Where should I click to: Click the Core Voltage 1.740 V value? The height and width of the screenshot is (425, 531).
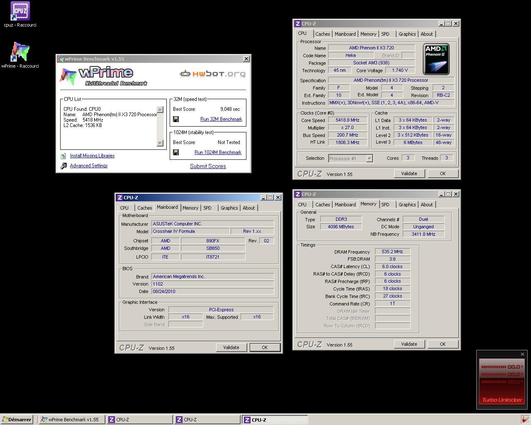pos(400,70)
